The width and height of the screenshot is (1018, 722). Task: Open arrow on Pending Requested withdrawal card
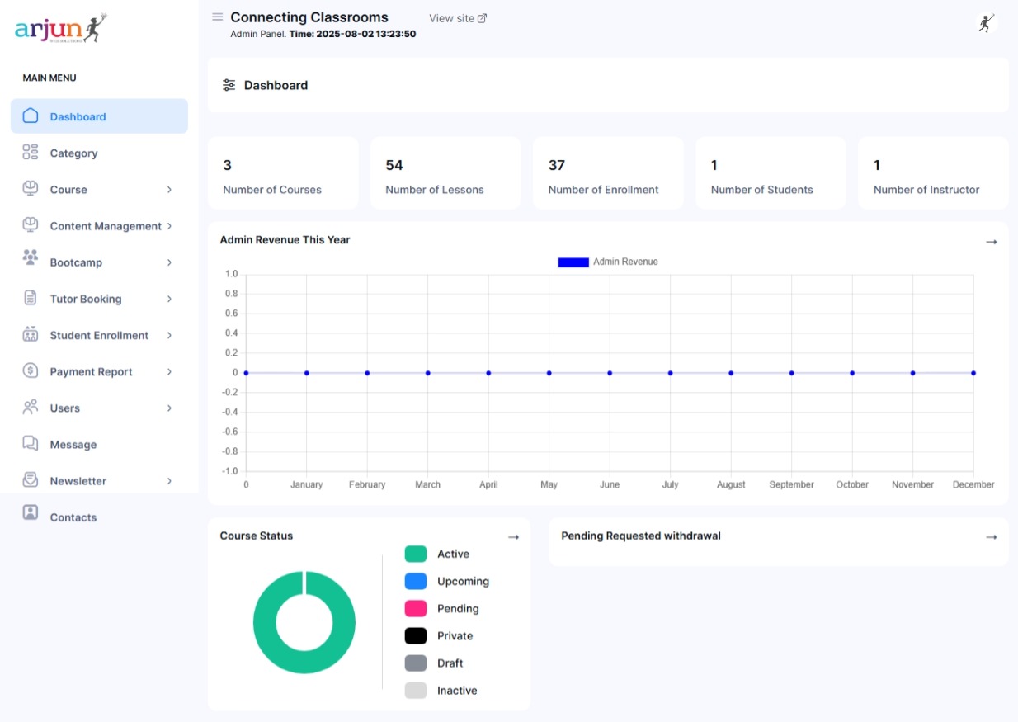(x=991, y=537)
